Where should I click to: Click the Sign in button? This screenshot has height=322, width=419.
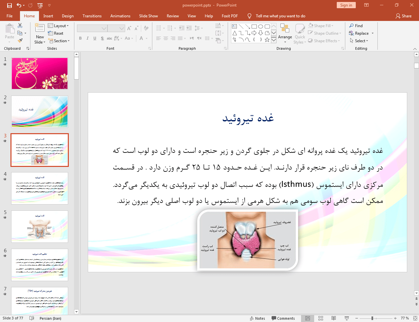tap(346, 5)
